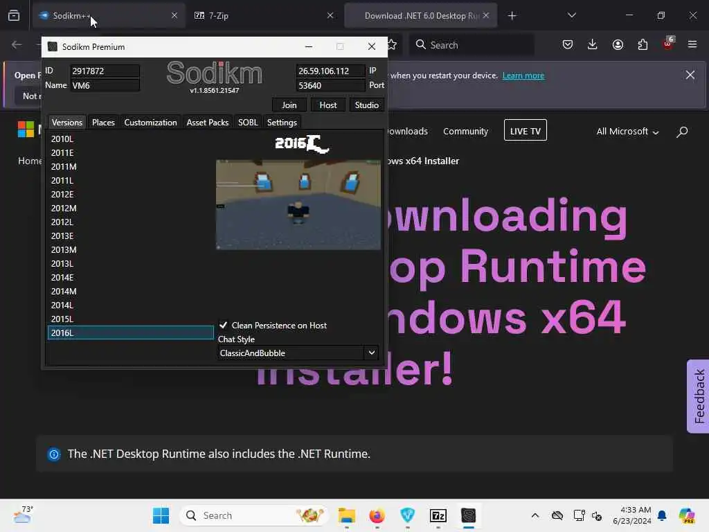This screenshot has height=532, width=709.
Task: Click the taskbar Search box
Action: click(255, 515)
